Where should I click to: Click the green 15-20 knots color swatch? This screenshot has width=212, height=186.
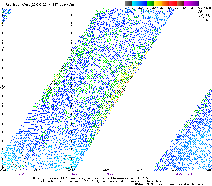click(x=151, y=3)
